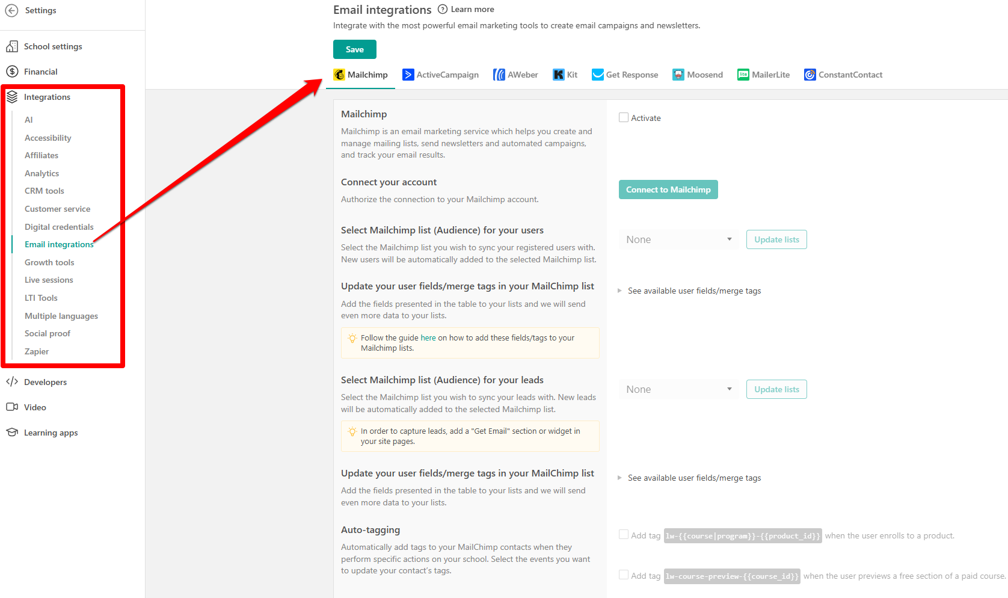Open the users Audience list dropdown
Screen dimensions: 1008x598
click(678, 239)
